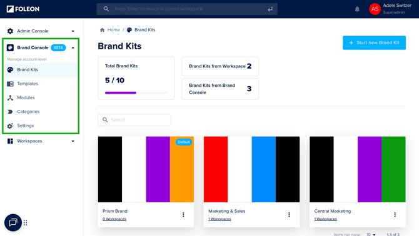Click the Settings gear icon in sidebar
419x236 pixels.
[x=10, y=125]
